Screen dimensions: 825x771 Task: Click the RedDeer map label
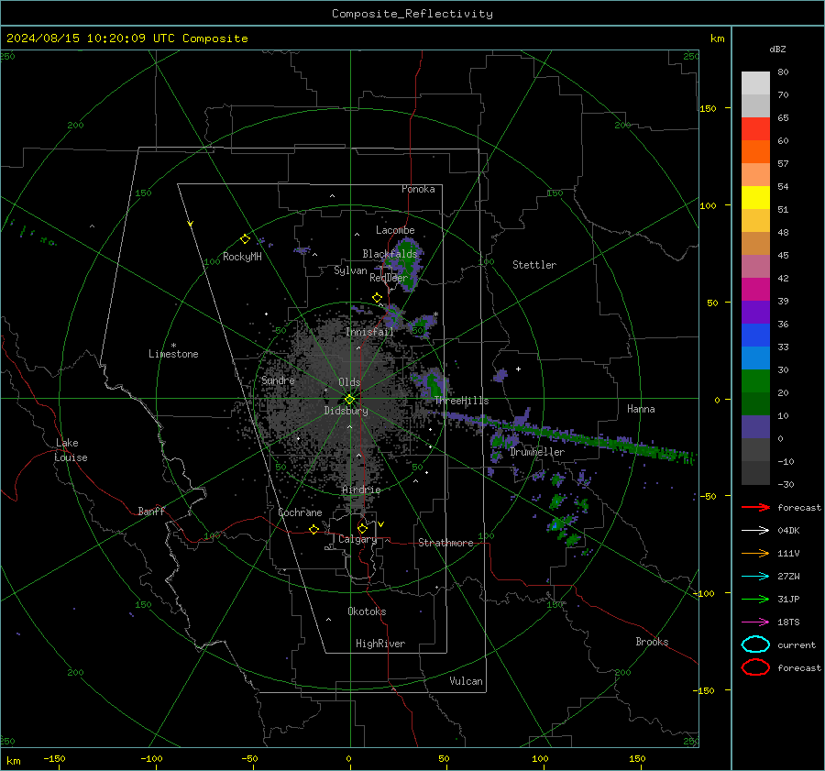pyautogui.click(x=389, y=278)
